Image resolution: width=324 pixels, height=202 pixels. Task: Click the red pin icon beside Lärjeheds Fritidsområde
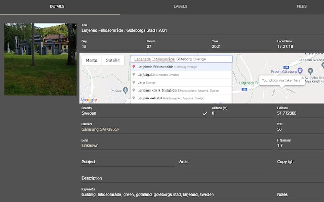(x=134, y=67)
